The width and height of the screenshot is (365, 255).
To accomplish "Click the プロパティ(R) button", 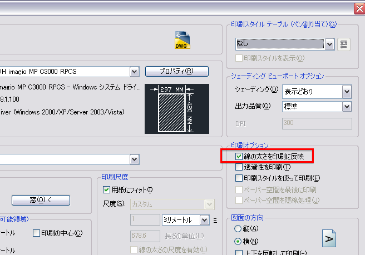I will tap(177, 71).
